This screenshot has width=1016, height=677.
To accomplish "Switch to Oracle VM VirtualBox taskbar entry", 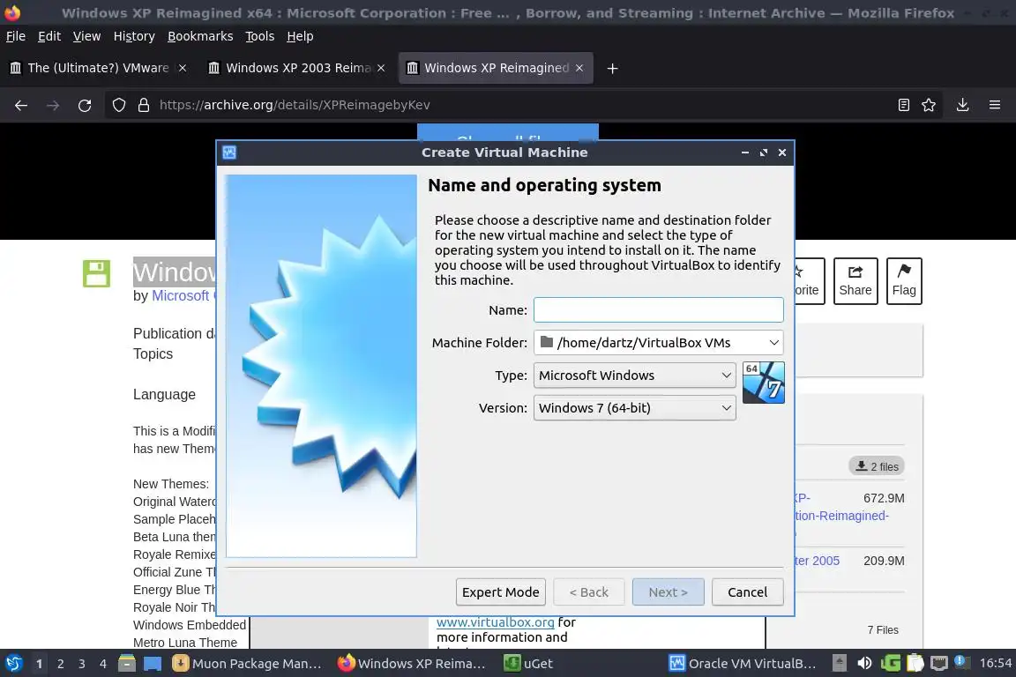I will [x=743, y=664].
